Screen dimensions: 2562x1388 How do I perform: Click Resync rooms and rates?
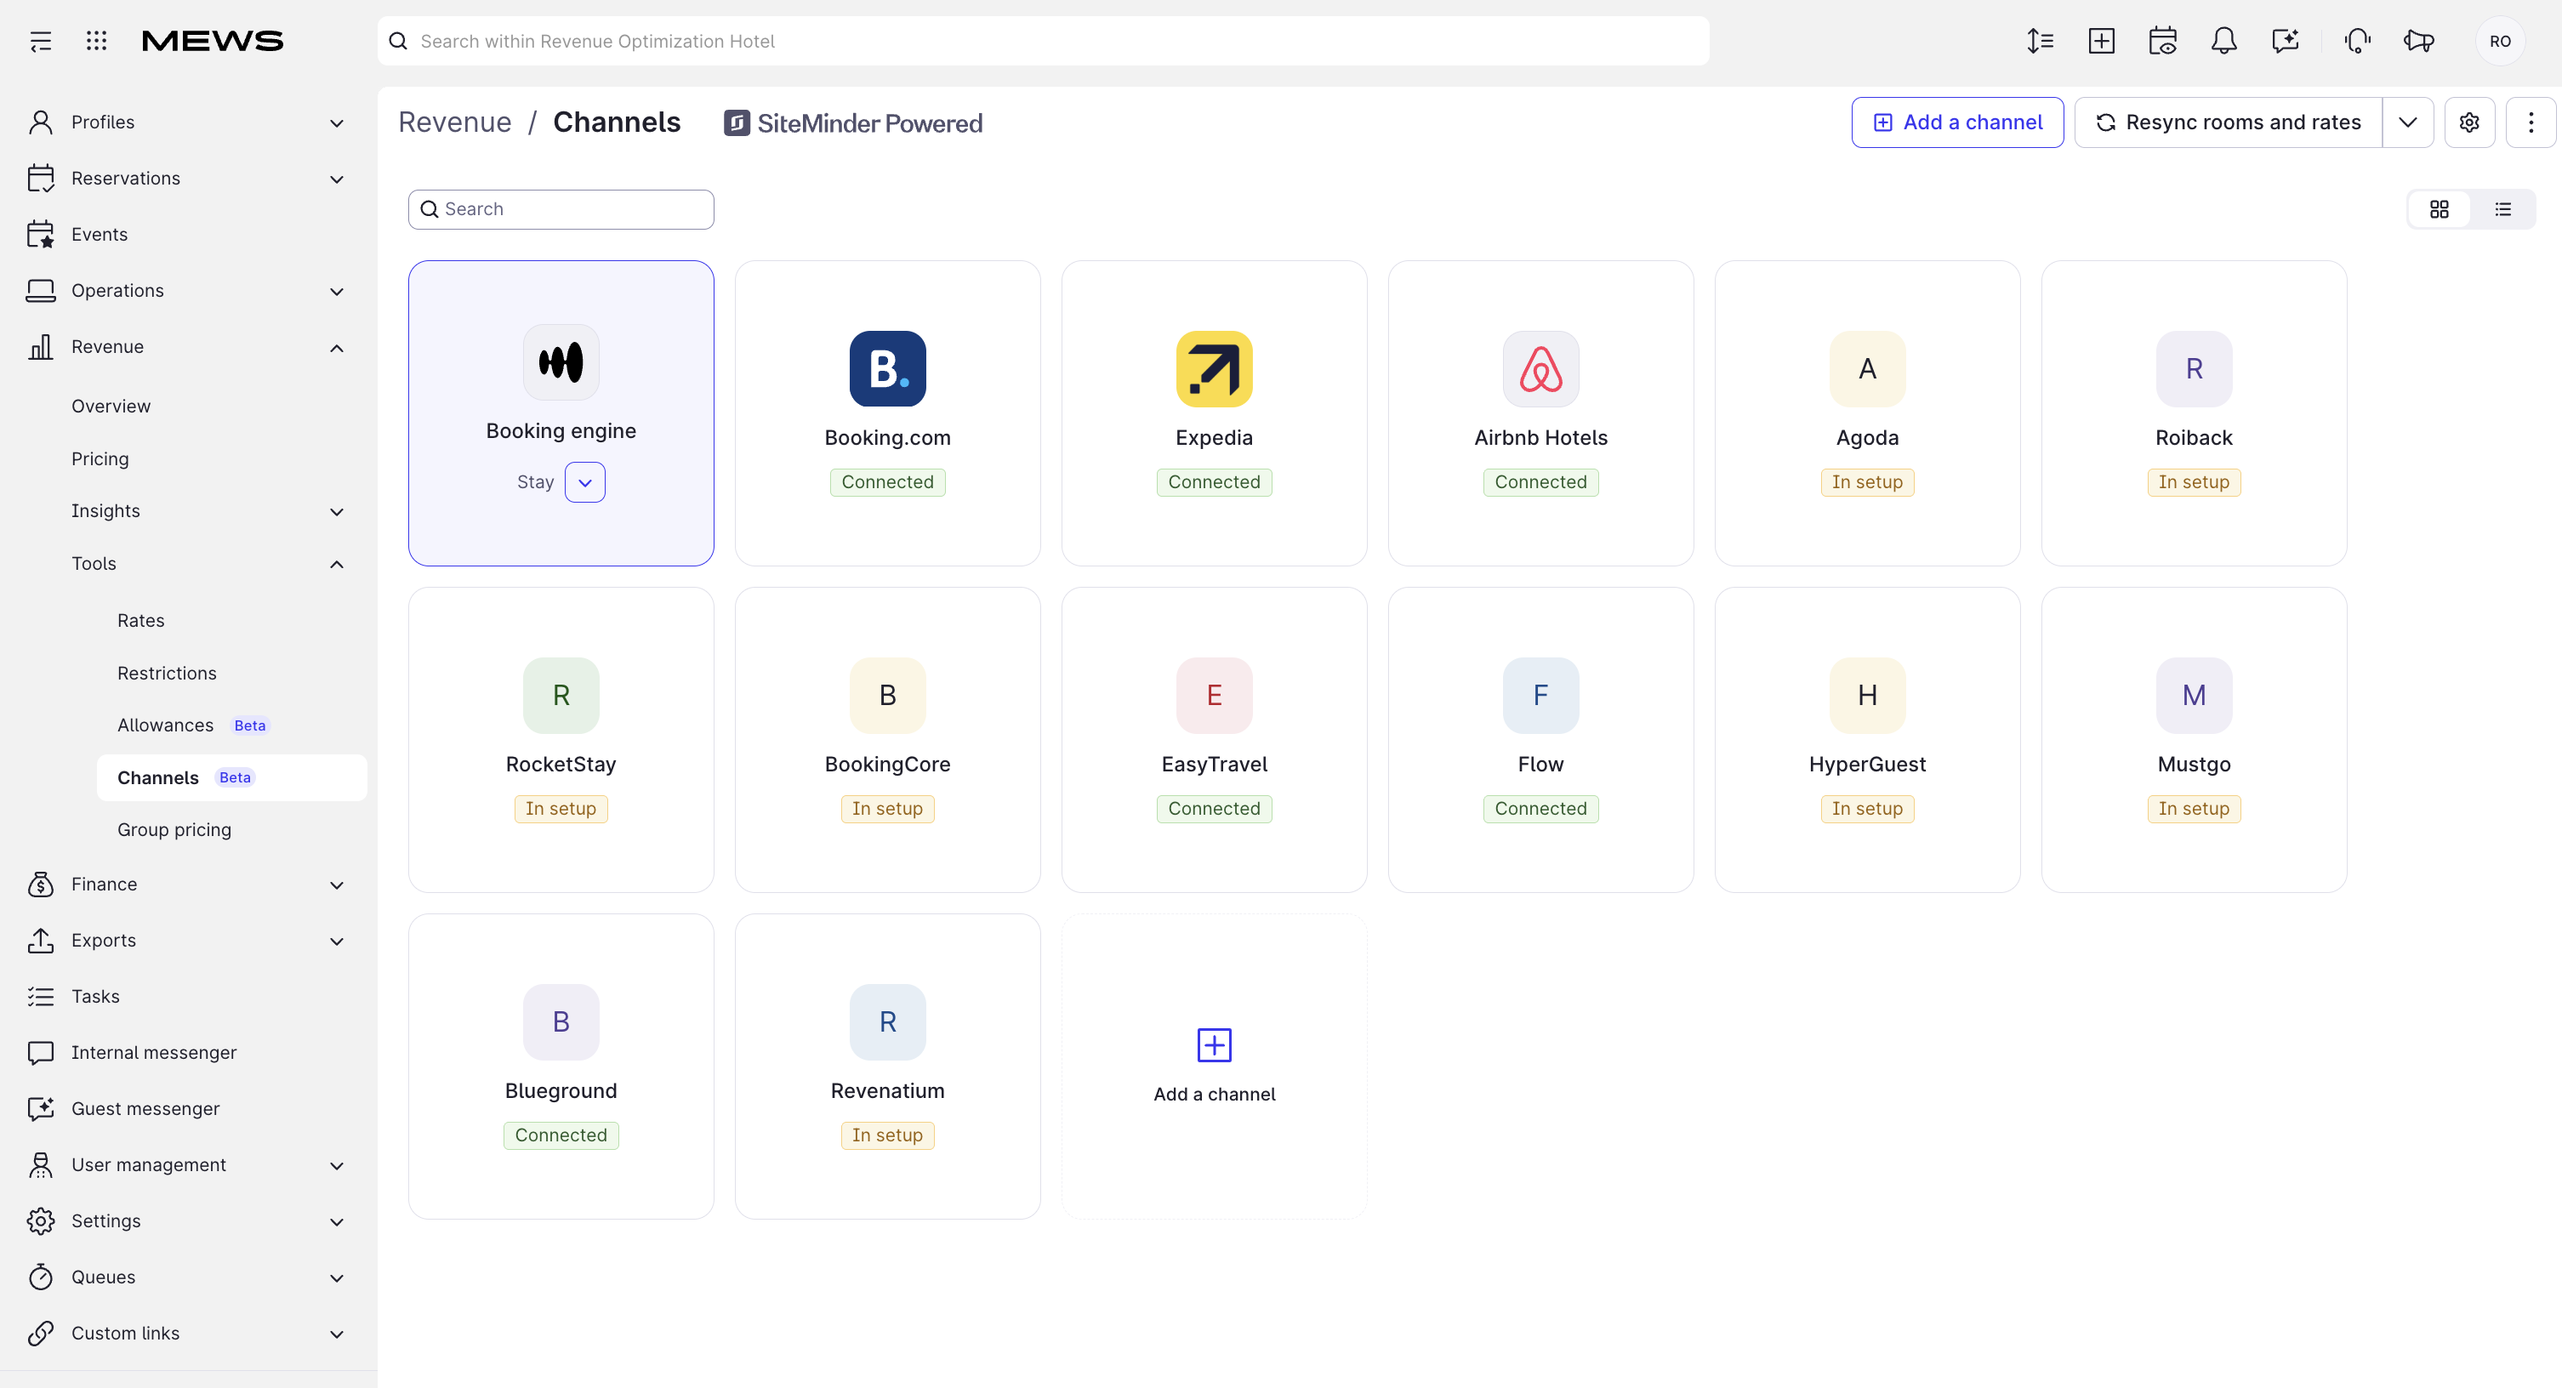point(2229,122)
